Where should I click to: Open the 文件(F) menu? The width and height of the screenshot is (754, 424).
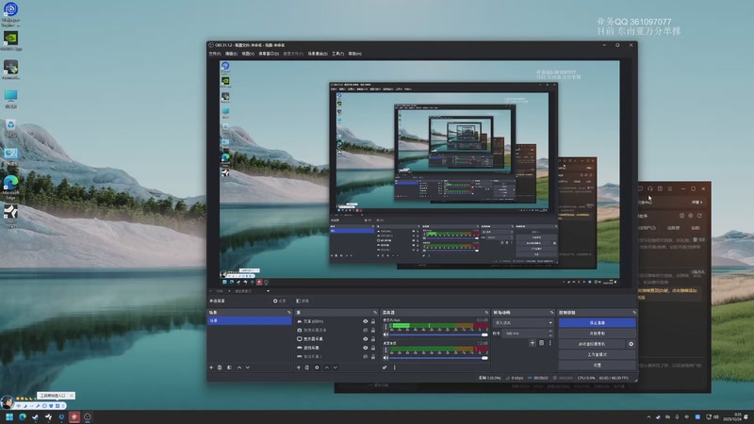click(x=215, y=54)
